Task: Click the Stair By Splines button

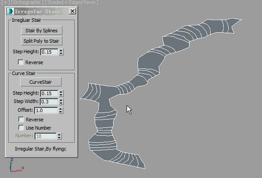Action: pyautogui.click(x=41, y=31)
